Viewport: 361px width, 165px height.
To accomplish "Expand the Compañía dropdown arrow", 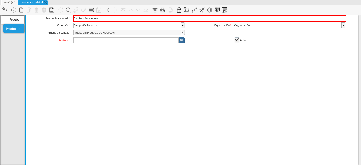I will (x=183, y=25).
